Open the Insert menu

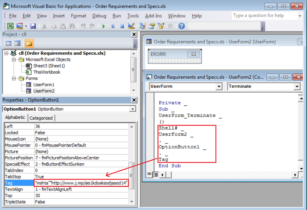pyautogui.click(x=59, y=16)
